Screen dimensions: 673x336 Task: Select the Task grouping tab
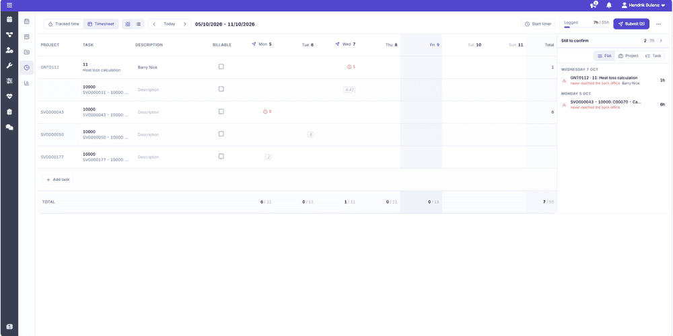click(x=653, y=56)
